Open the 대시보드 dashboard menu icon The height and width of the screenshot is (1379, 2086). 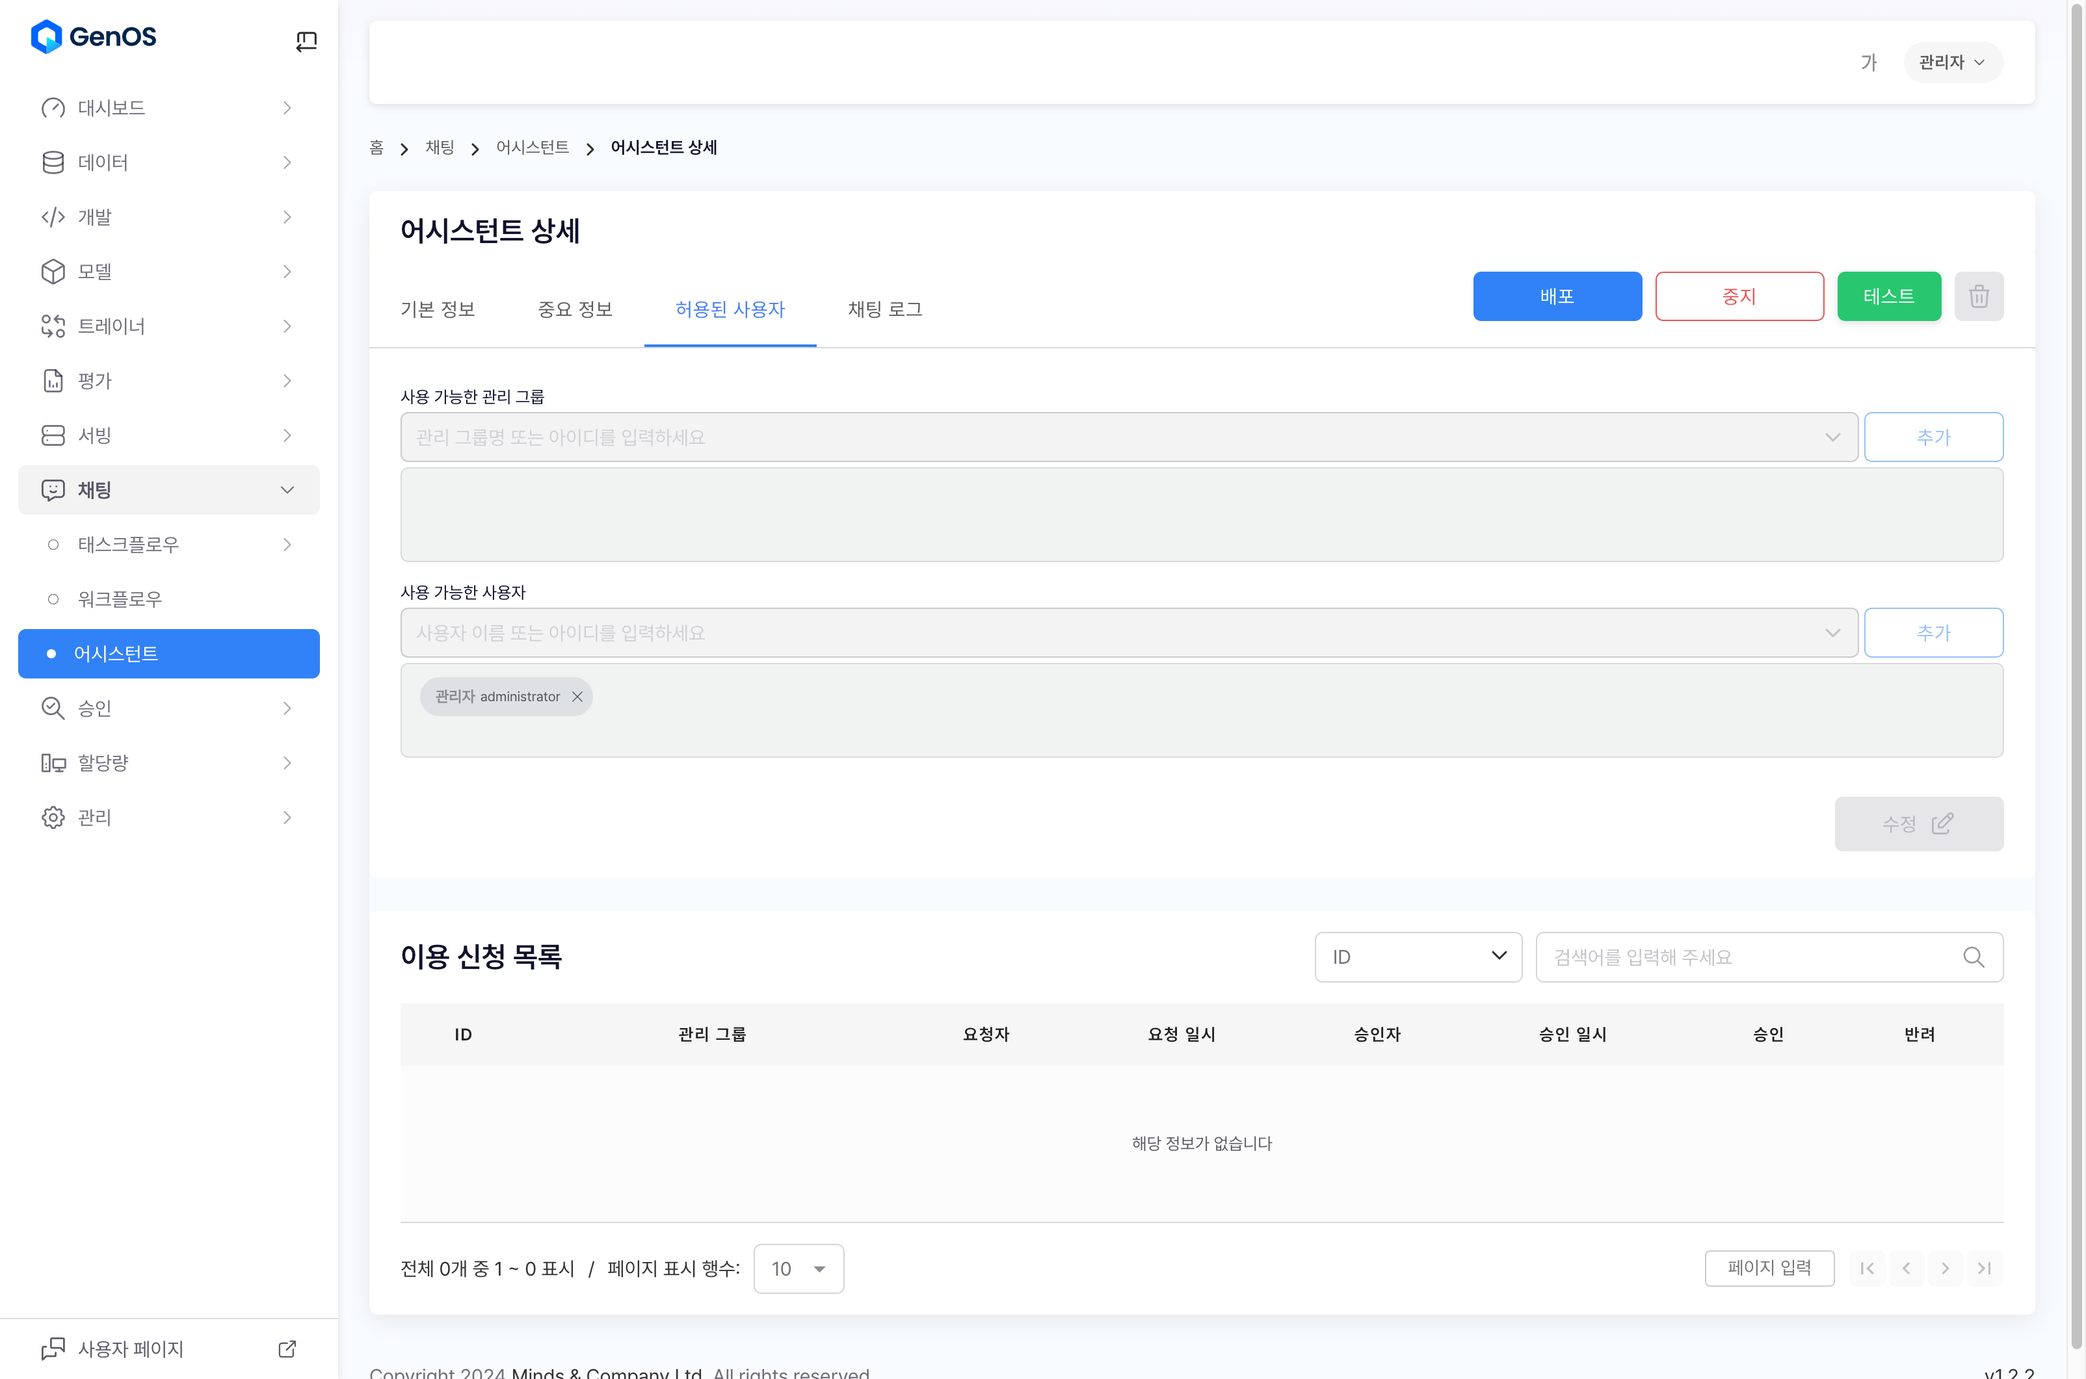(53, 108)
